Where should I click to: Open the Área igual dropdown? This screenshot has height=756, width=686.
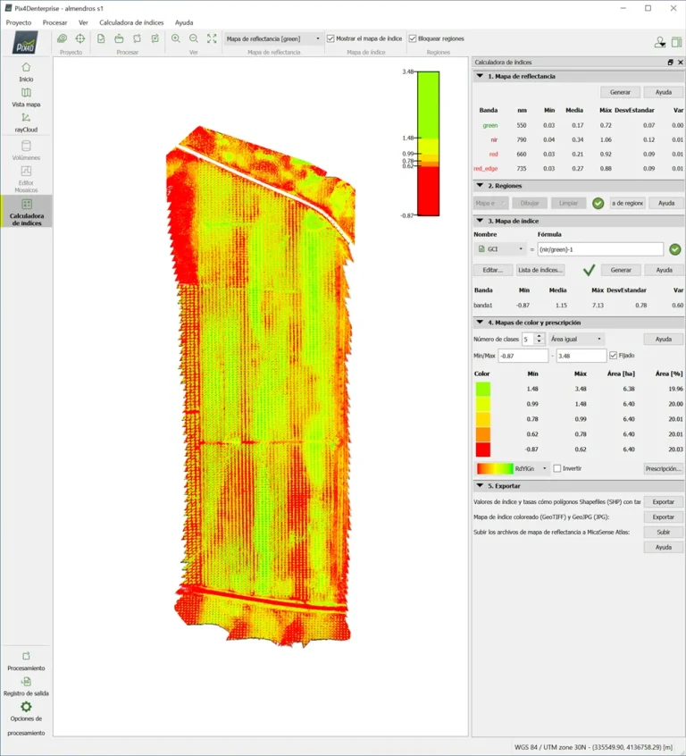576,339
